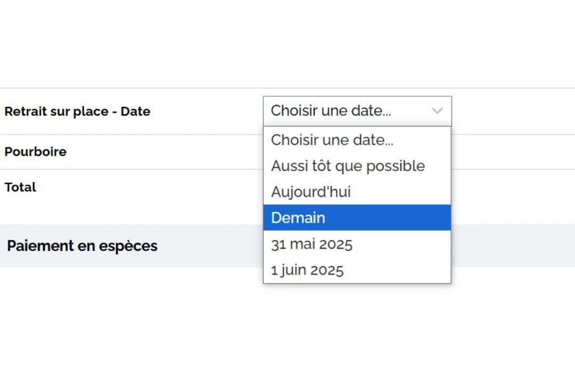Screen dimensions: 575x383
Task: Choose "31 mai 2025" as the pickup date
Action: [357, 244]
